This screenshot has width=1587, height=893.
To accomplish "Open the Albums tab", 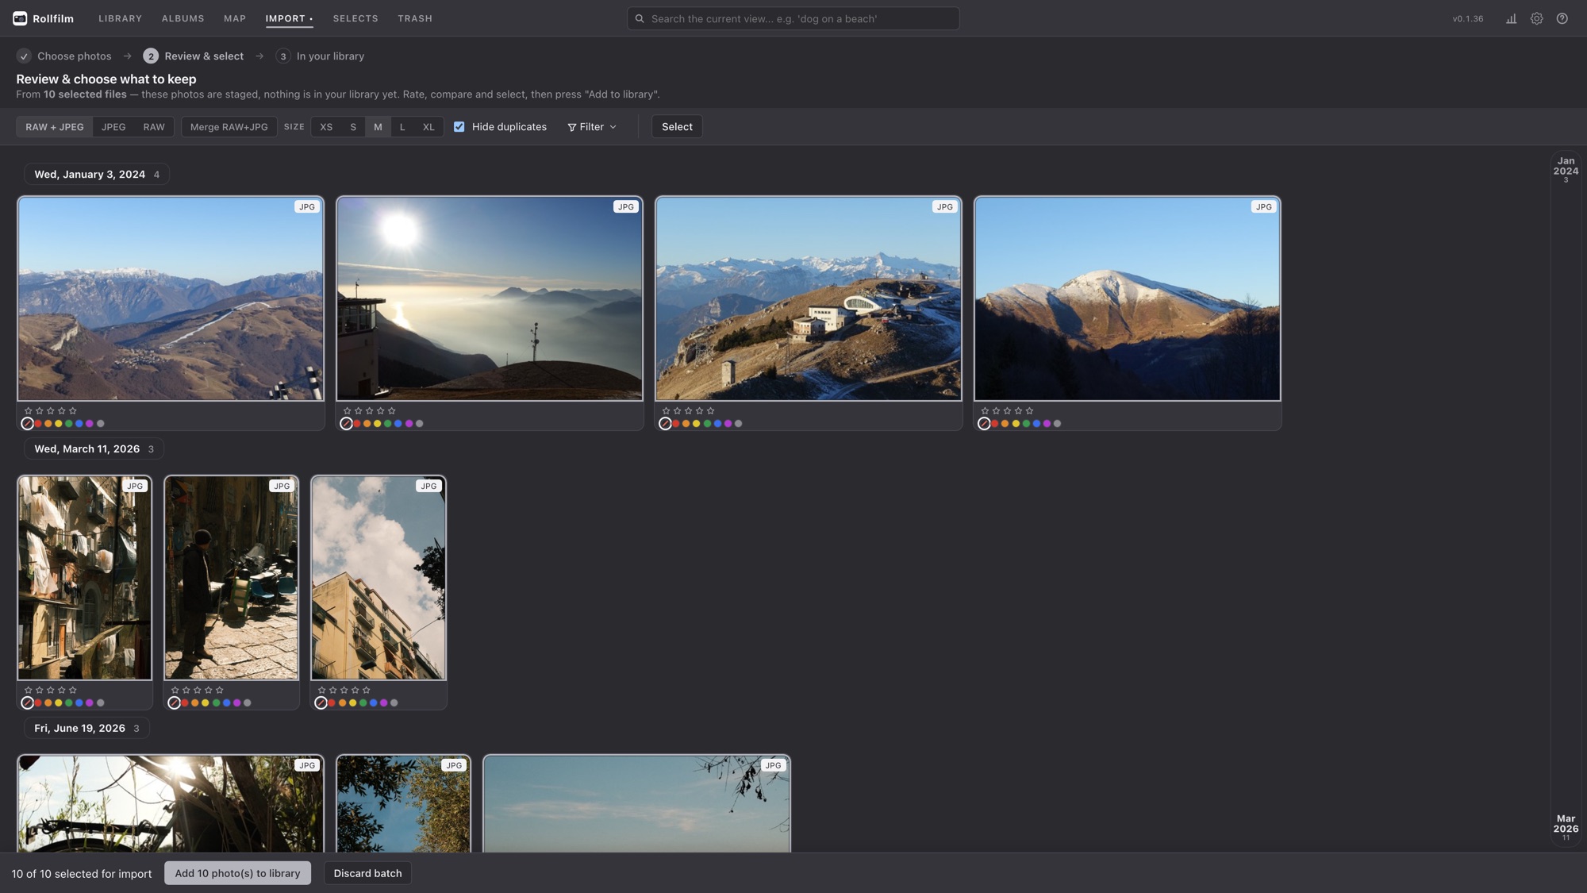I will click(x=183, y=18).
